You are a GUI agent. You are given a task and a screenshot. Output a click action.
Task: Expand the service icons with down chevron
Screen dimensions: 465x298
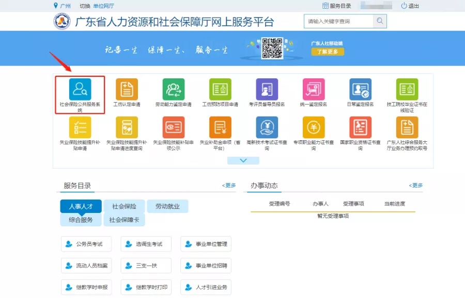point(243,160)
